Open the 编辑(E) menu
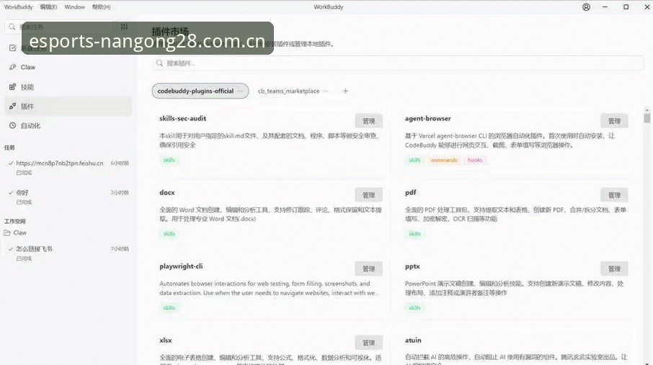The width and height of the screenshot is (653, 365). pyautogui.click(x=49, y=7)
